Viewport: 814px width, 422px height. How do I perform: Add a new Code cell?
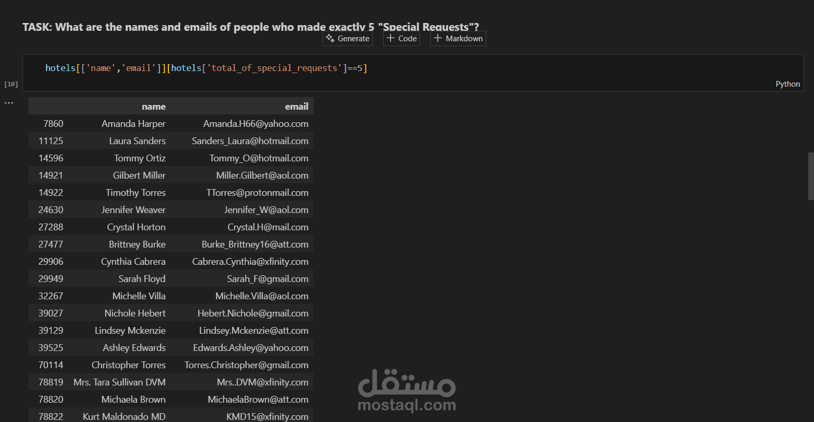(402, 38)
